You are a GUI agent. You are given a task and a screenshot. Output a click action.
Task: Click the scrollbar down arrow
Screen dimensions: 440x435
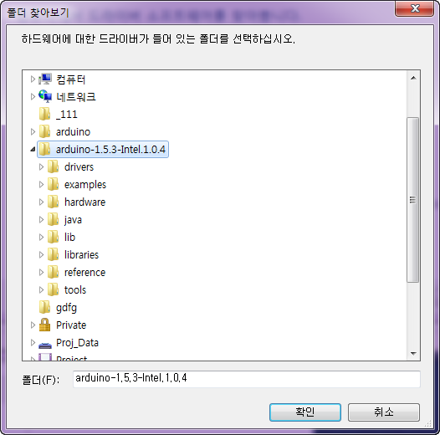pyautogui.click(x=413, y=354)
